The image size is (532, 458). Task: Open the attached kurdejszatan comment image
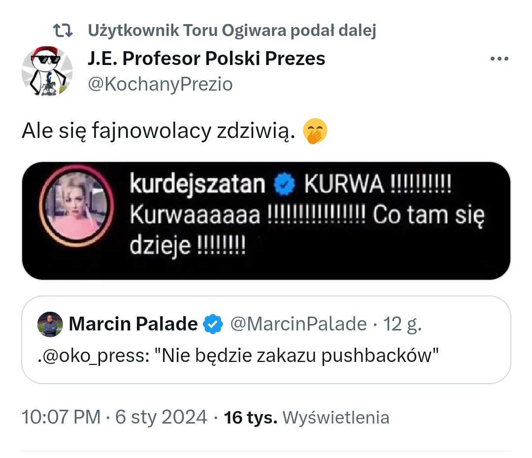tap(266, 221)
